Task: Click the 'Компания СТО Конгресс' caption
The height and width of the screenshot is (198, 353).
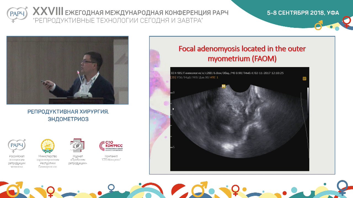Action: coord(111,158)
